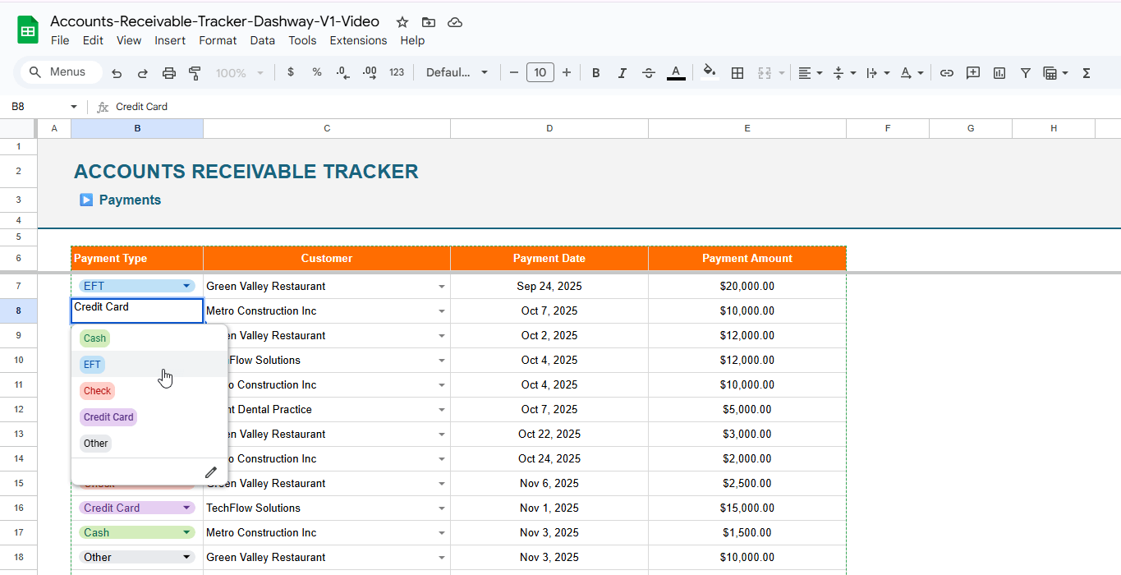Select the paint format tool
Screen dimensions: 1121x575
click(x=195, y=73)
